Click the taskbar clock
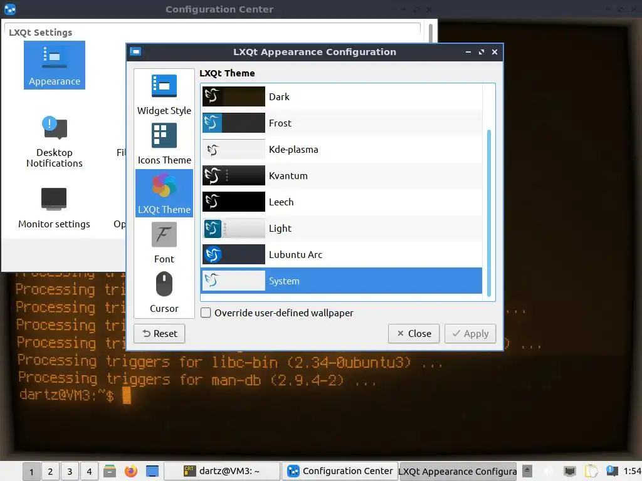Screen dimensions: 642x481 (x=633, y=471)
